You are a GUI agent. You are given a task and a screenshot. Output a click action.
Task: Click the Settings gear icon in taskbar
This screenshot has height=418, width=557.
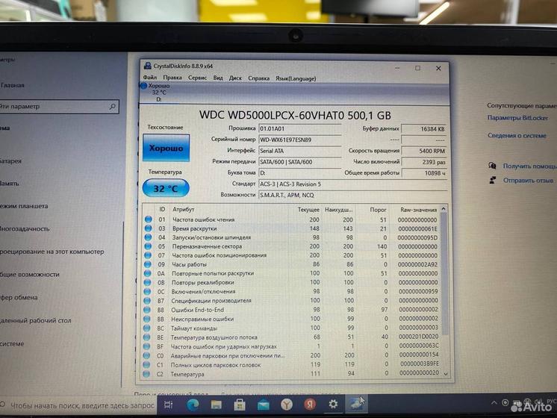(x=333, y=404)
